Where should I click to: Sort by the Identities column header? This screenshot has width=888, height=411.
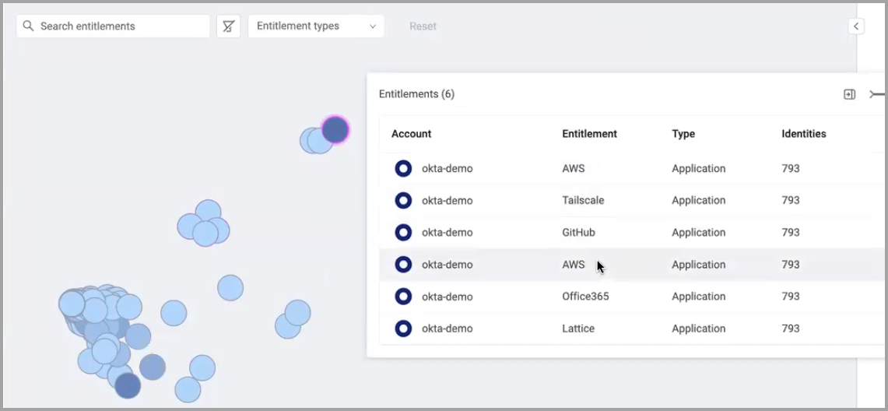(804, 134)
